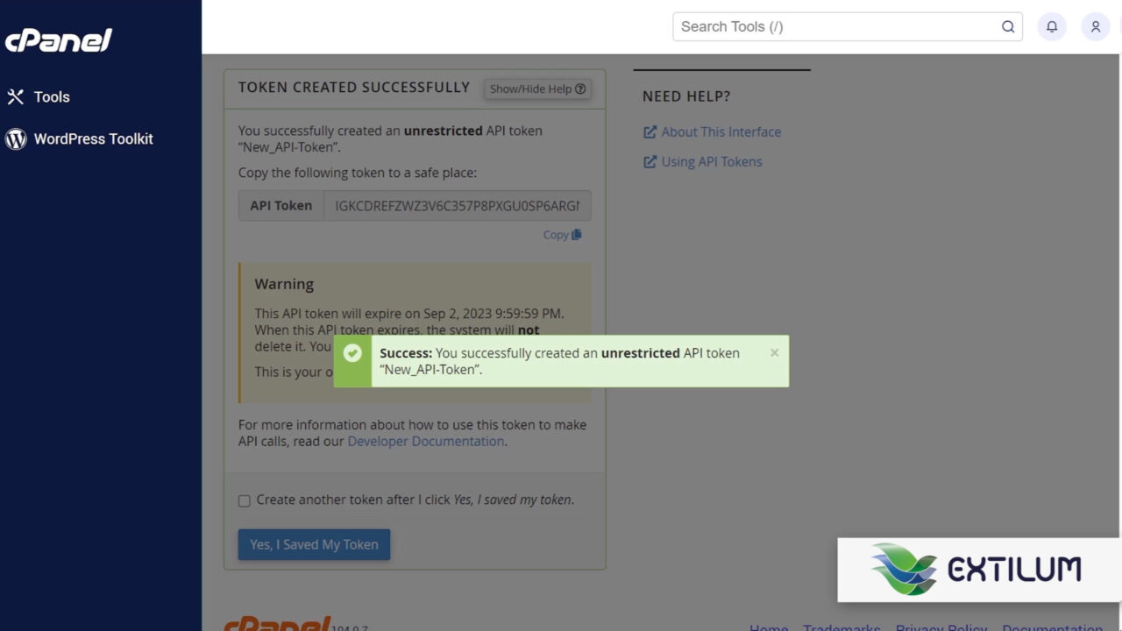Open WordPress Toolkit from the sidebar
The image size is (1122, 631).
[x=92, y=138]
